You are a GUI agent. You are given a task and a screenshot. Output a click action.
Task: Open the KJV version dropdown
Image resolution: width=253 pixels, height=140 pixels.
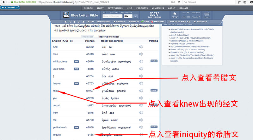(128, 16)
